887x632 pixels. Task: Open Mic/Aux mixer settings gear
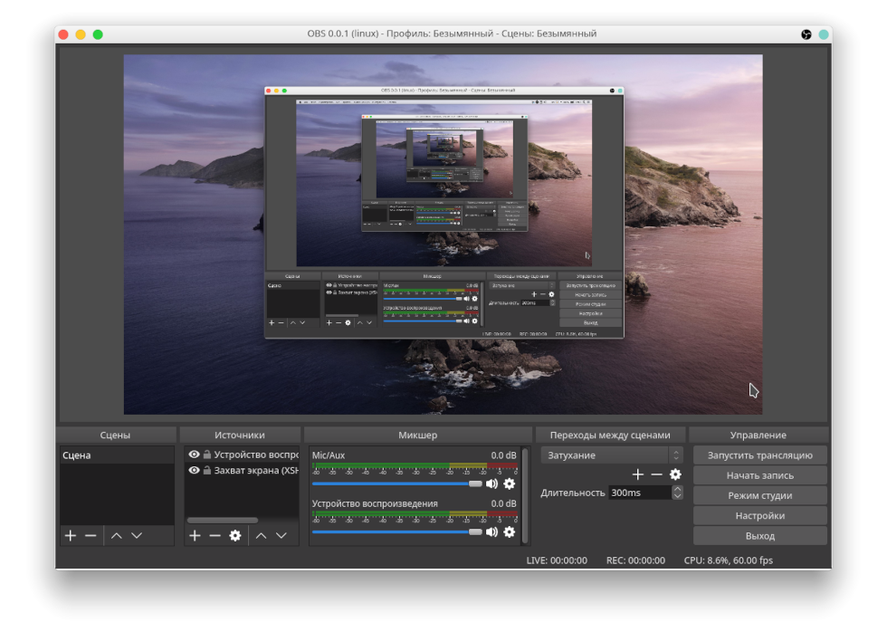(509, 484)
